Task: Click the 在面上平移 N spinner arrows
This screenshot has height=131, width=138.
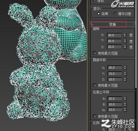Action: coord(125,110)
